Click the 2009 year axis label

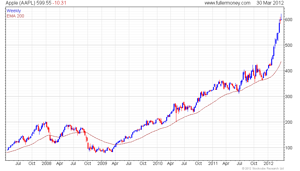coord(102,163)
